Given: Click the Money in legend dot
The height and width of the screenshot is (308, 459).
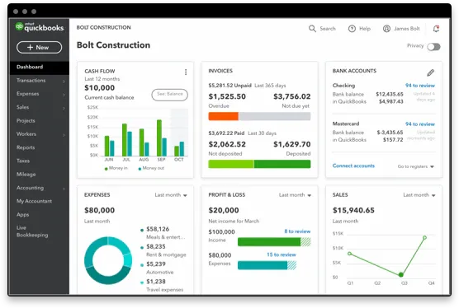Looking at the screenshot, I should pos(106,169).
